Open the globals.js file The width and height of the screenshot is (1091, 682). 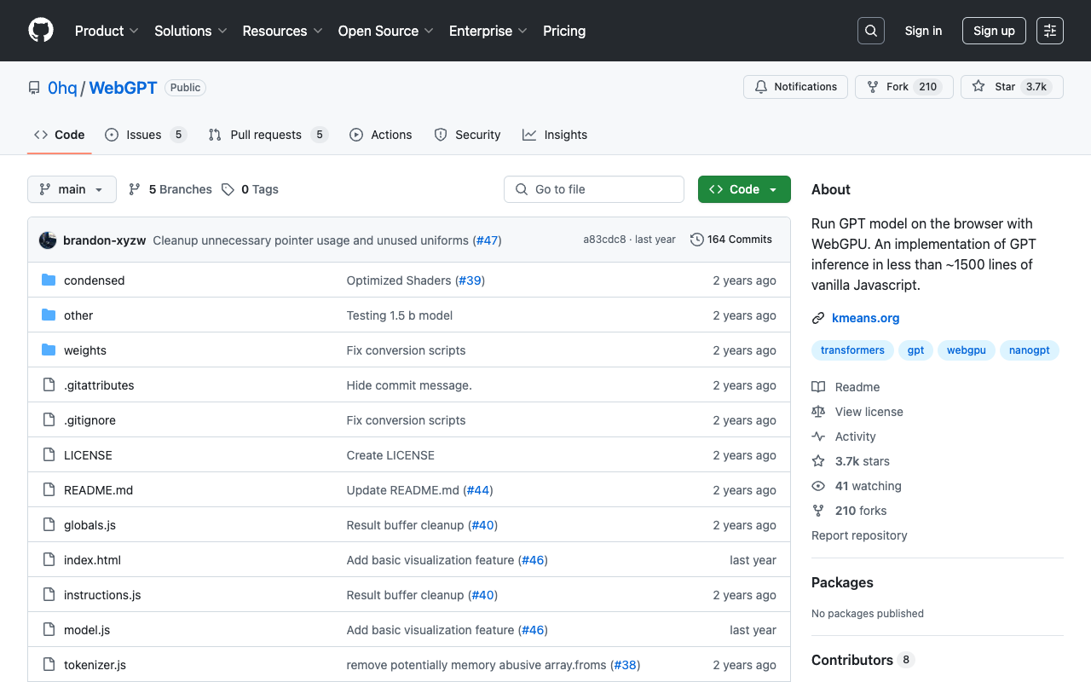(89, 525)
